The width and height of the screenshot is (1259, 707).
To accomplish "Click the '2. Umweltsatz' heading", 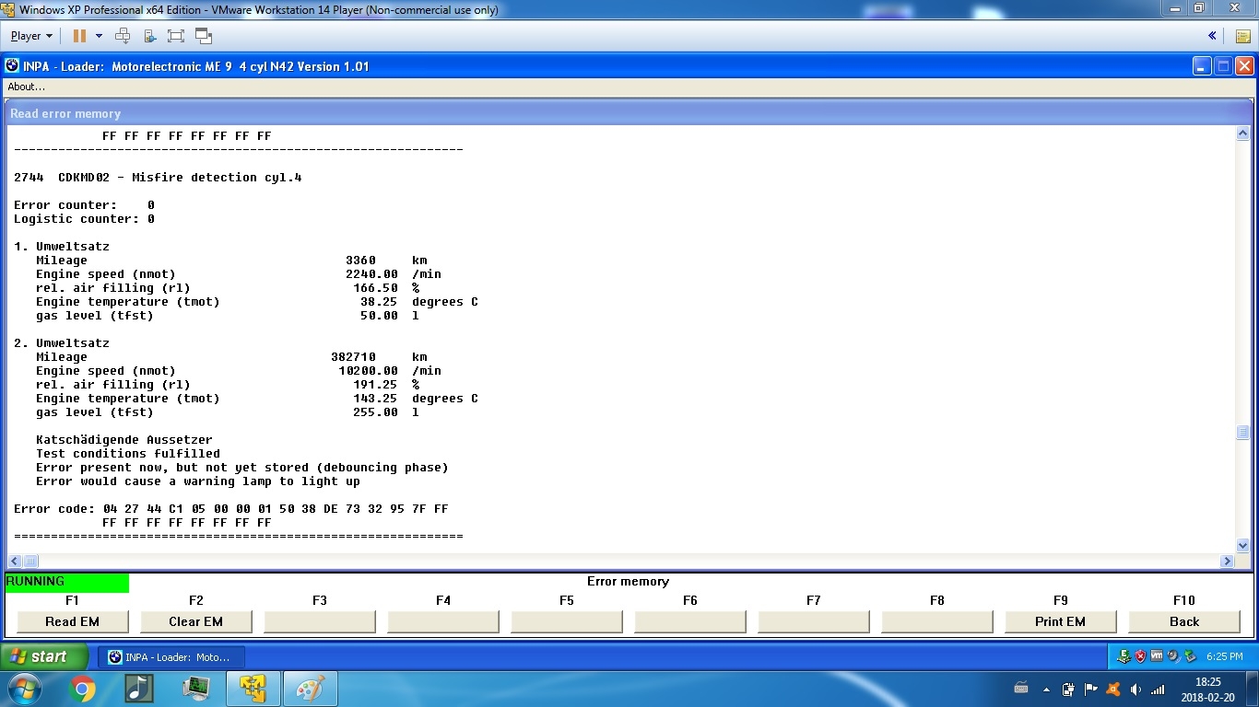I will 62,343.
